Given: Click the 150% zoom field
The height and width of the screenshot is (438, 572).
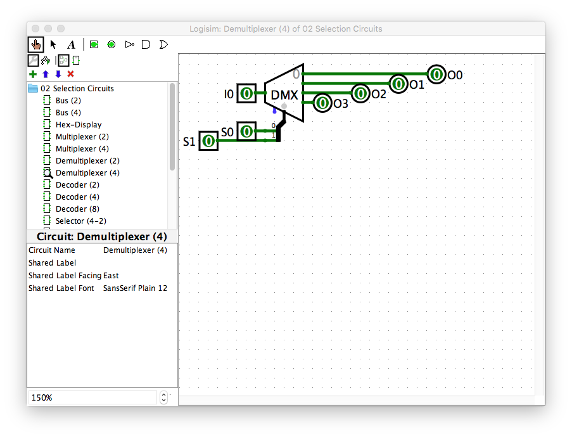Looking at the screenshot, I should 92,397.
